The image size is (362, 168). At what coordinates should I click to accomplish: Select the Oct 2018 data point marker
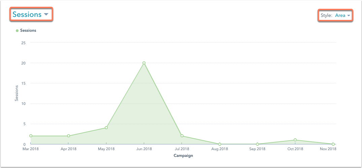point(295,140)
